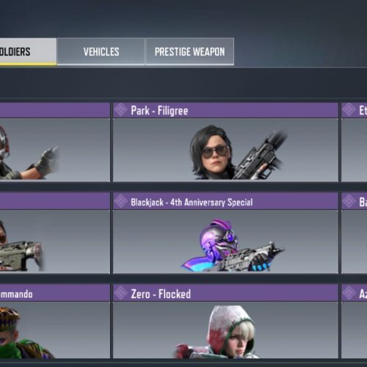Click the diamond icon on top-right partial card
This screenshot has width=367, height=367.
coord(349,110)
